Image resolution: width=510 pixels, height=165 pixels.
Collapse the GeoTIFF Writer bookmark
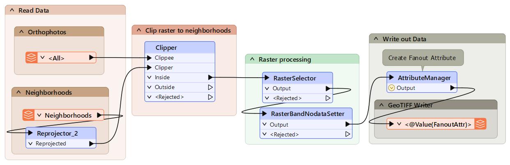click(x=381, y=105)
